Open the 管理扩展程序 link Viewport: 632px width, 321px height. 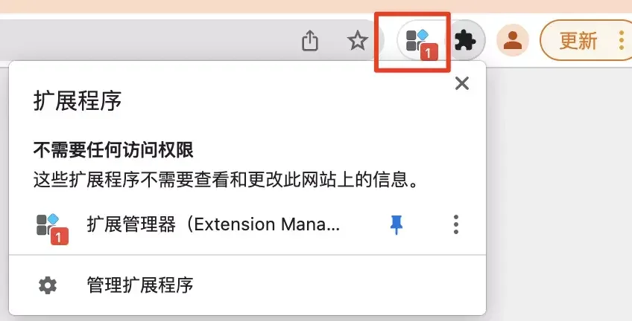140,285
